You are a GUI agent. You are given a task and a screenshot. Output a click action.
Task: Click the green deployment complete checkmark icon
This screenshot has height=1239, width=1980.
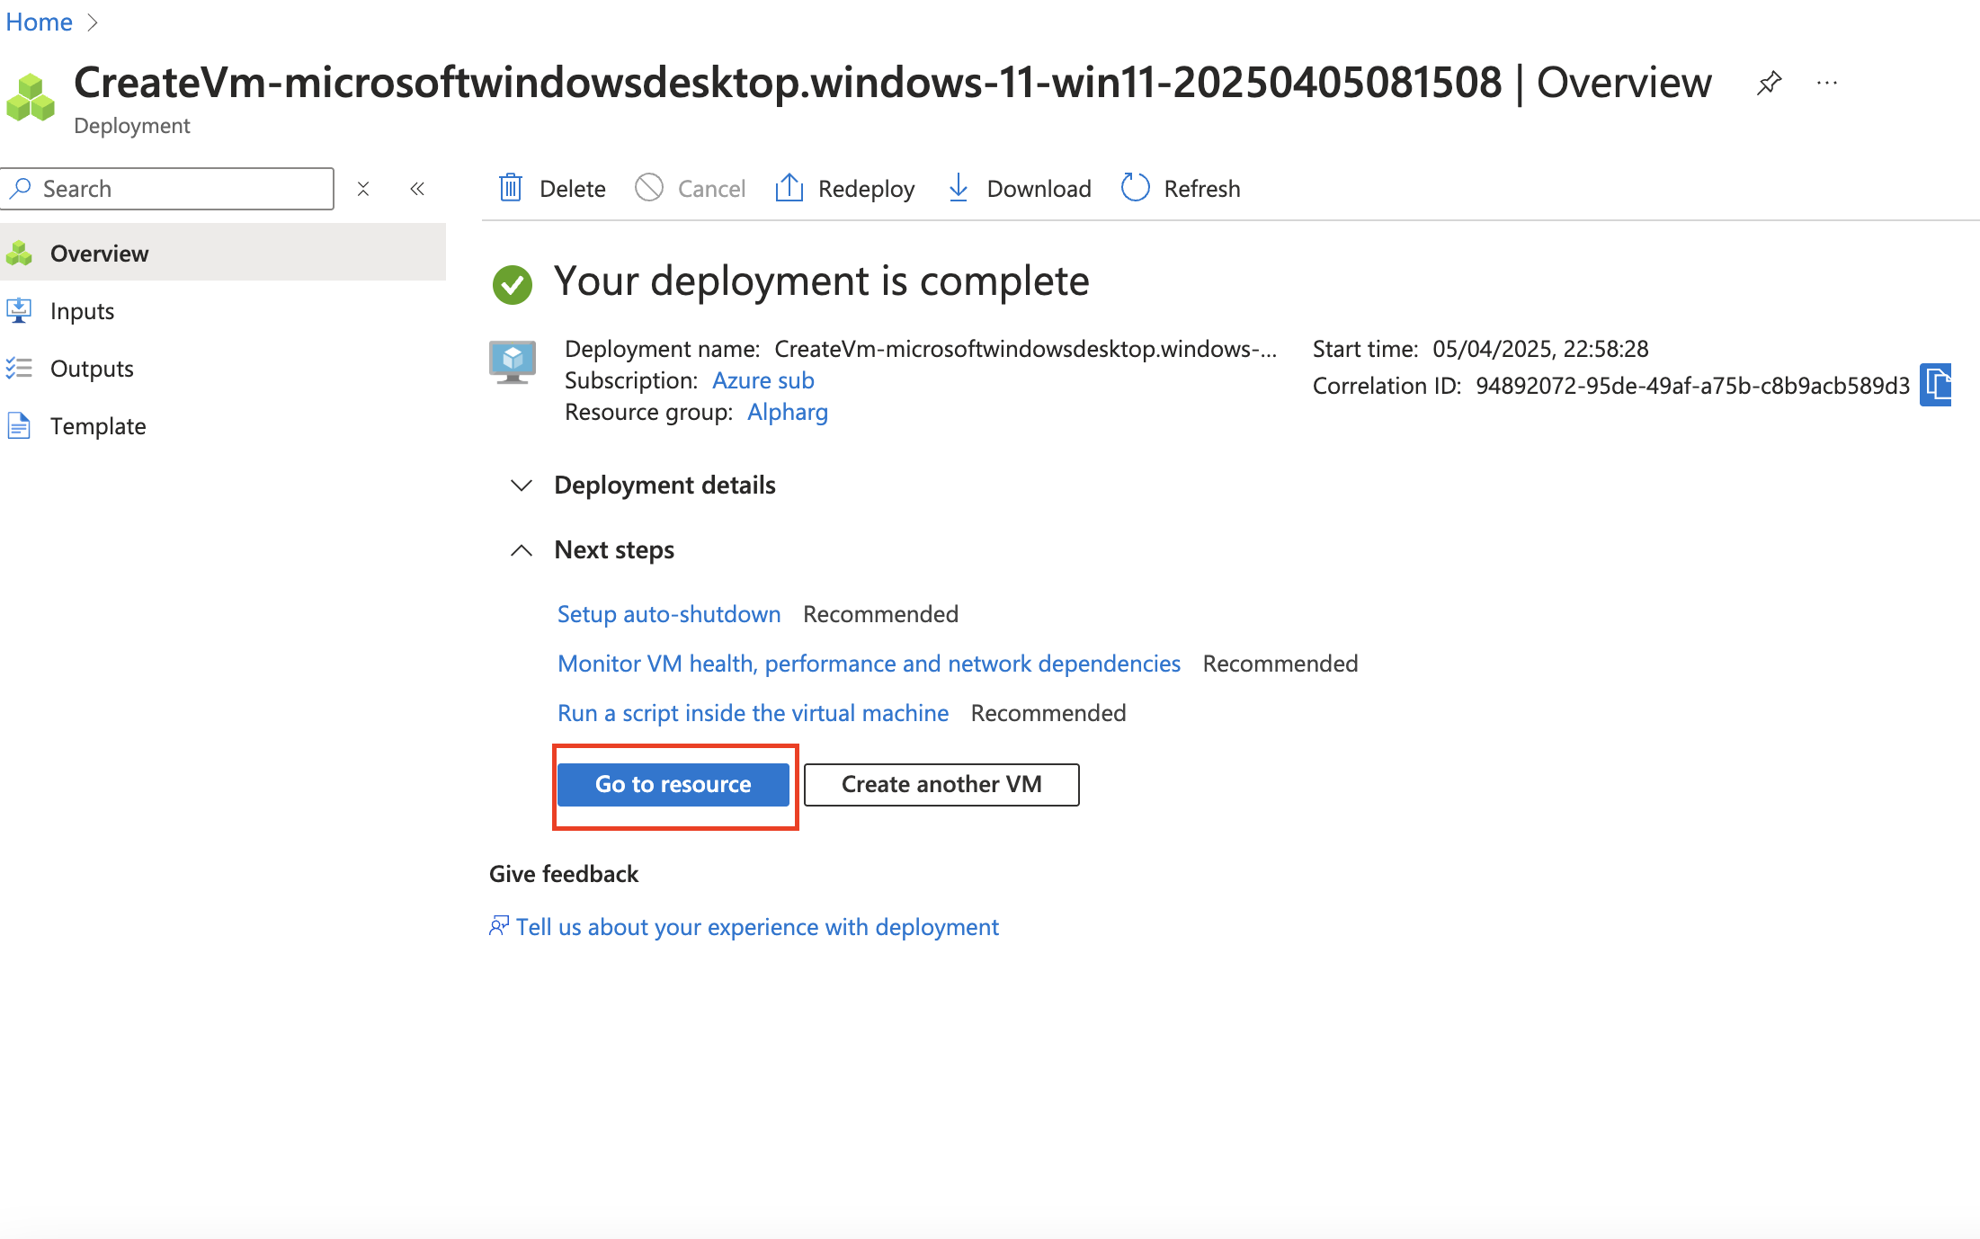513,284
